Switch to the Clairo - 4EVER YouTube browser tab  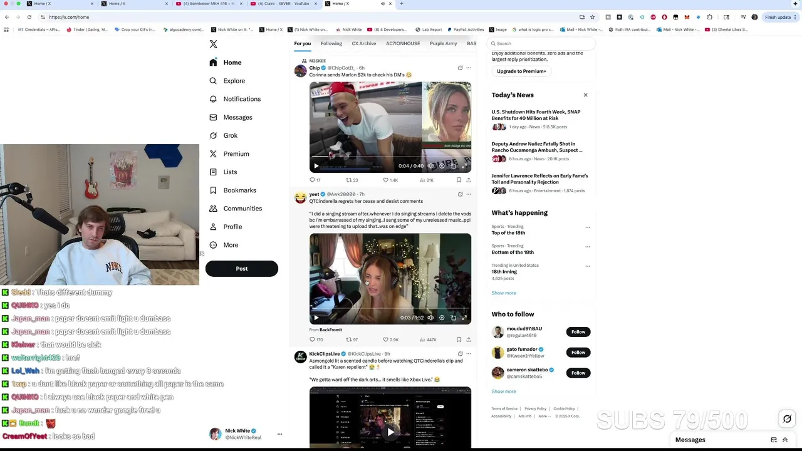(x=284, y=4)
